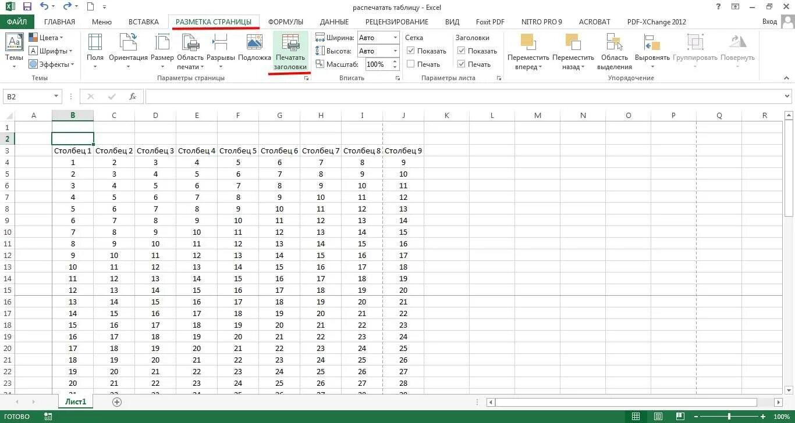Save the workbook with the save icon

pyautogui.click(x=27, y=7)
